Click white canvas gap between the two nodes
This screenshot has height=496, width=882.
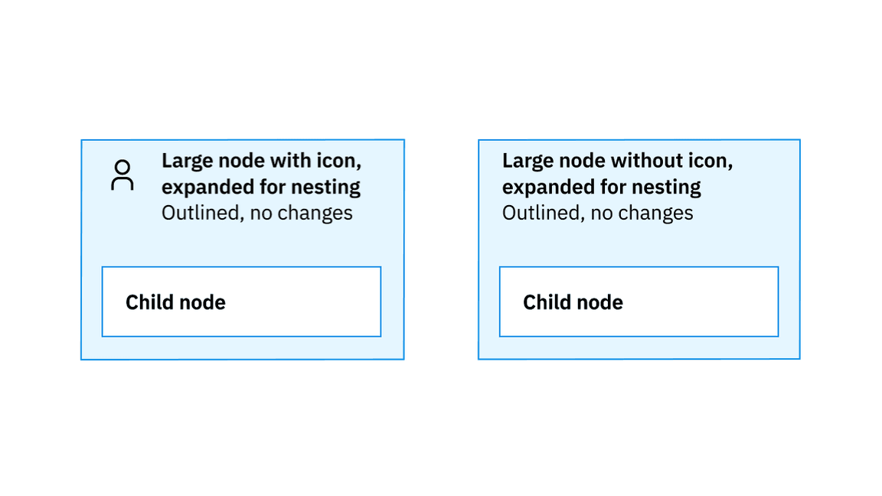[441, 249]
